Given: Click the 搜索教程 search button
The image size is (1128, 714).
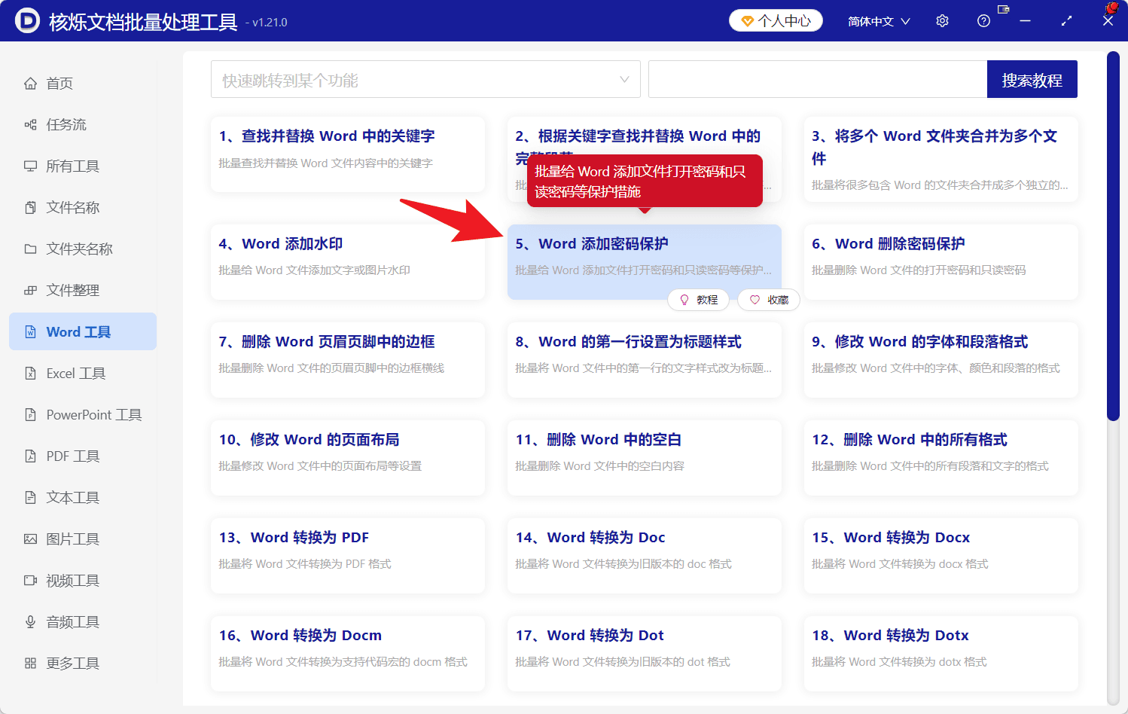Looking at the screenshot, I should pos(1032,79).
